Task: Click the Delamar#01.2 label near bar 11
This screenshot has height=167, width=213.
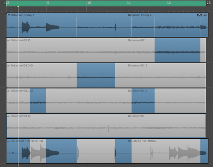Action: 137,65
